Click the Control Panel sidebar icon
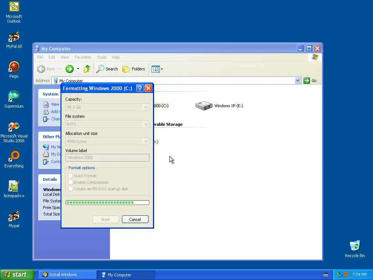 coord(46,162)
